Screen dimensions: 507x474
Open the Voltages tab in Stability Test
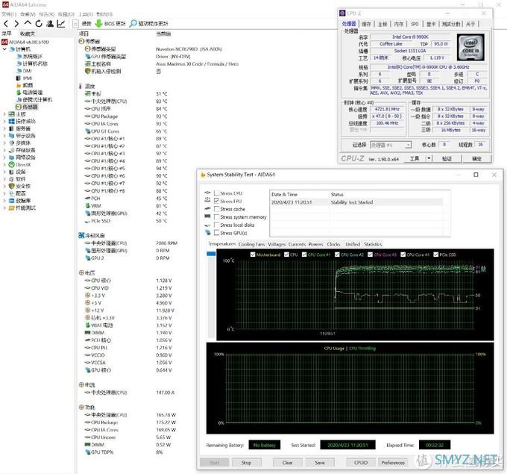[x=277, y=244]
